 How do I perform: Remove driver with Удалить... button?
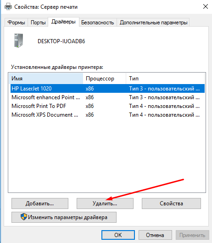point(105,203)
